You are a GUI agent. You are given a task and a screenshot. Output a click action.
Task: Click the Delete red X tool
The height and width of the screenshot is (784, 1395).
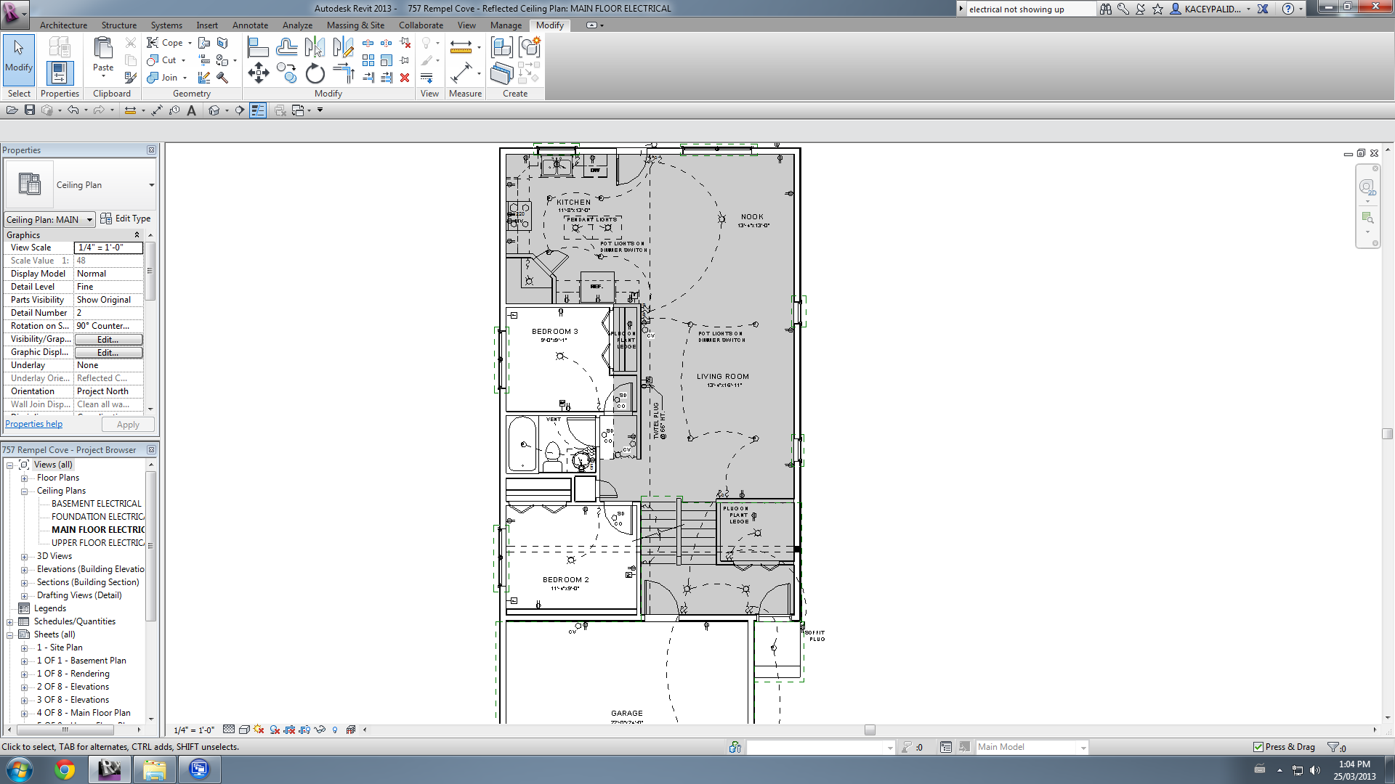point(405,78)
